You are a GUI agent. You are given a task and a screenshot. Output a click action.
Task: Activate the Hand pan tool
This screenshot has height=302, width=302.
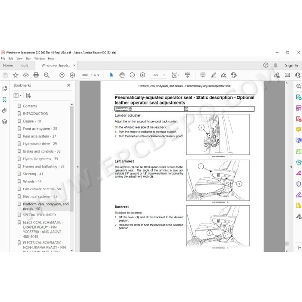point(122,75)
